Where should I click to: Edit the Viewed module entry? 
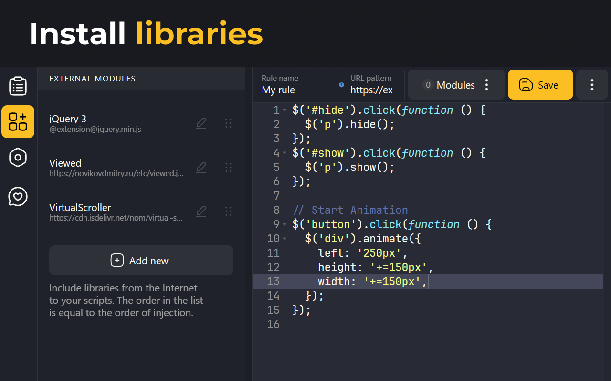201,167
